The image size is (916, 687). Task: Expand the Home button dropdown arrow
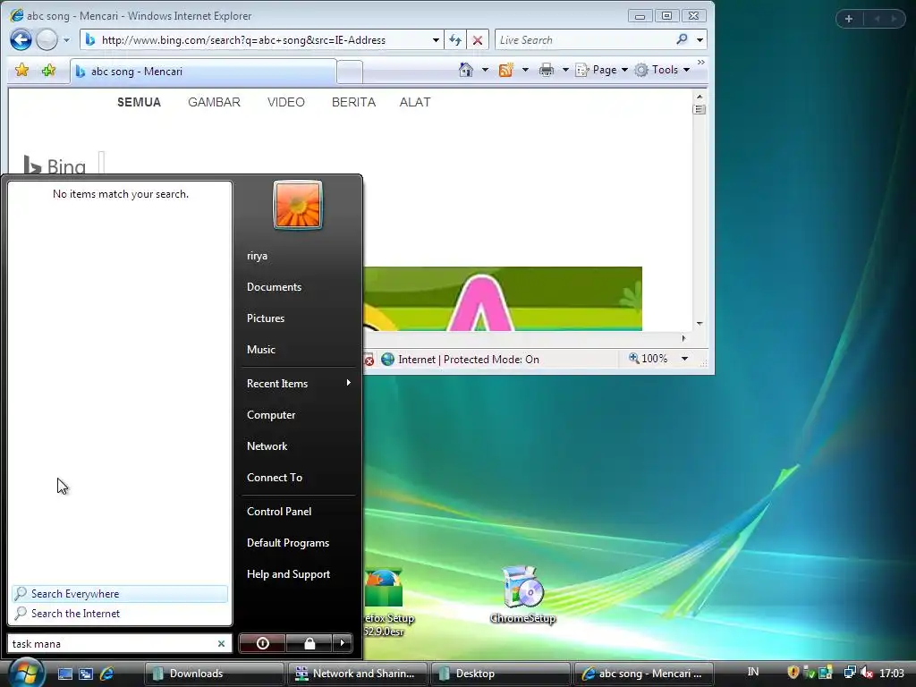click(x=485, y=70)
